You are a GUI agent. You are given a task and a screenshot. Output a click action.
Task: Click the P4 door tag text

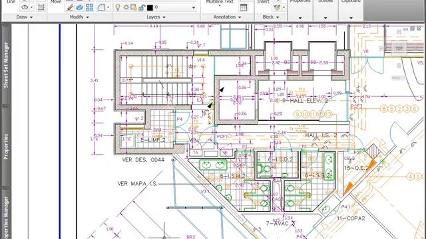[180, 119]
